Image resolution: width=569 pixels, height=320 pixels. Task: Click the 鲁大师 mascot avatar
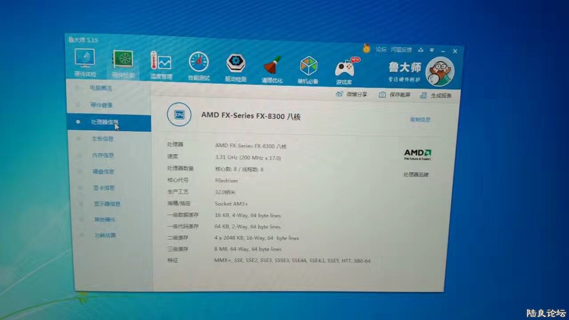click(439, 72)
